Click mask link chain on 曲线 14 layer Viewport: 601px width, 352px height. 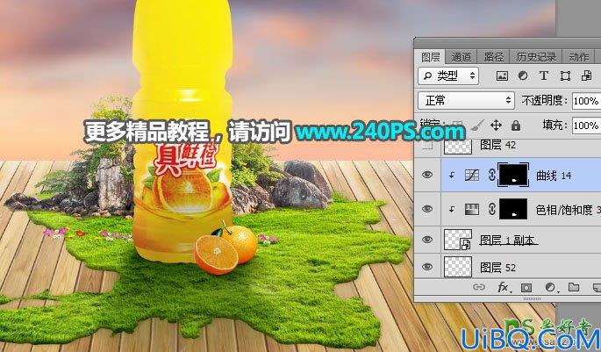click(492, 175)
